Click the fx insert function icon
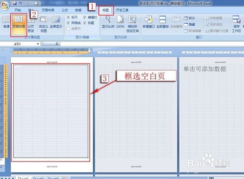The width and height of the screenshot is (244, 179). tap(57, 44)
